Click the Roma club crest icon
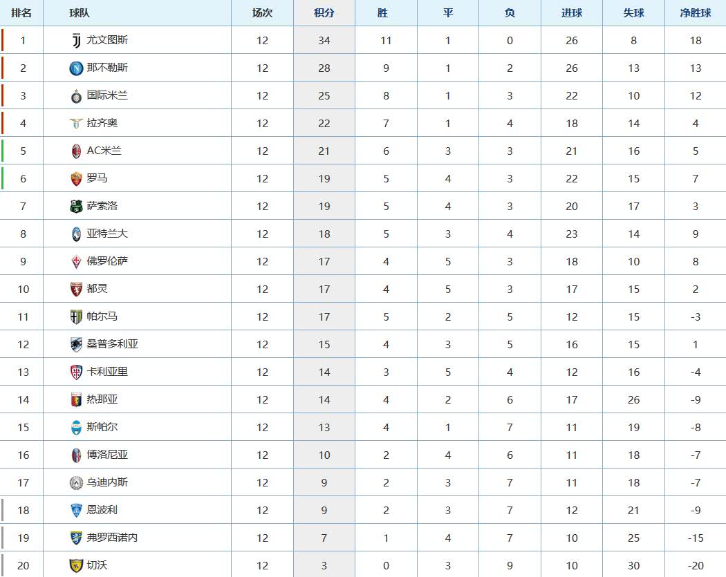 pos(76,179)
